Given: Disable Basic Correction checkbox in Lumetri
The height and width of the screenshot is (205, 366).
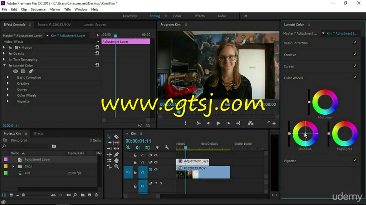Looking at the screenshot, I should pyautogui.click(x=355, y=42).
